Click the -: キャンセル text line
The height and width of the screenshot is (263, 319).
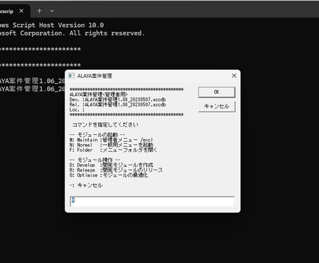[86, 185]
